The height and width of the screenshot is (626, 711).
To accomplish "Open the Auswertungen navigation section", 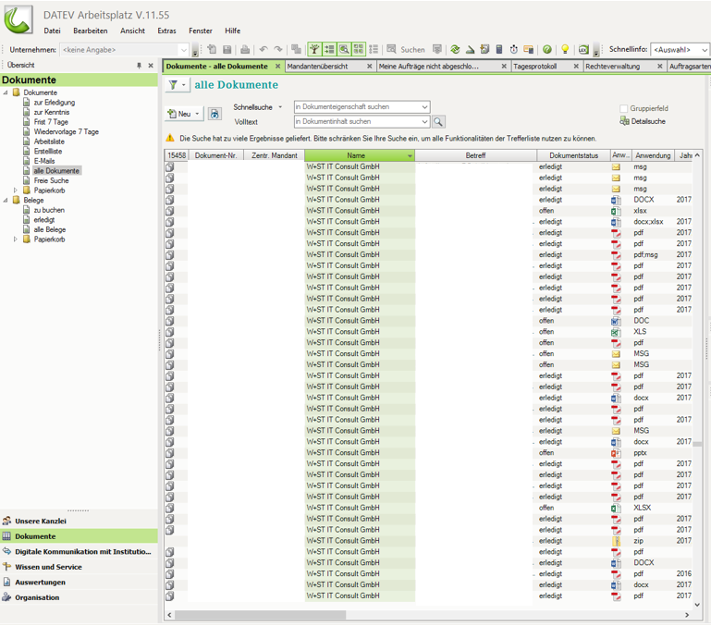I will (79, 583).
